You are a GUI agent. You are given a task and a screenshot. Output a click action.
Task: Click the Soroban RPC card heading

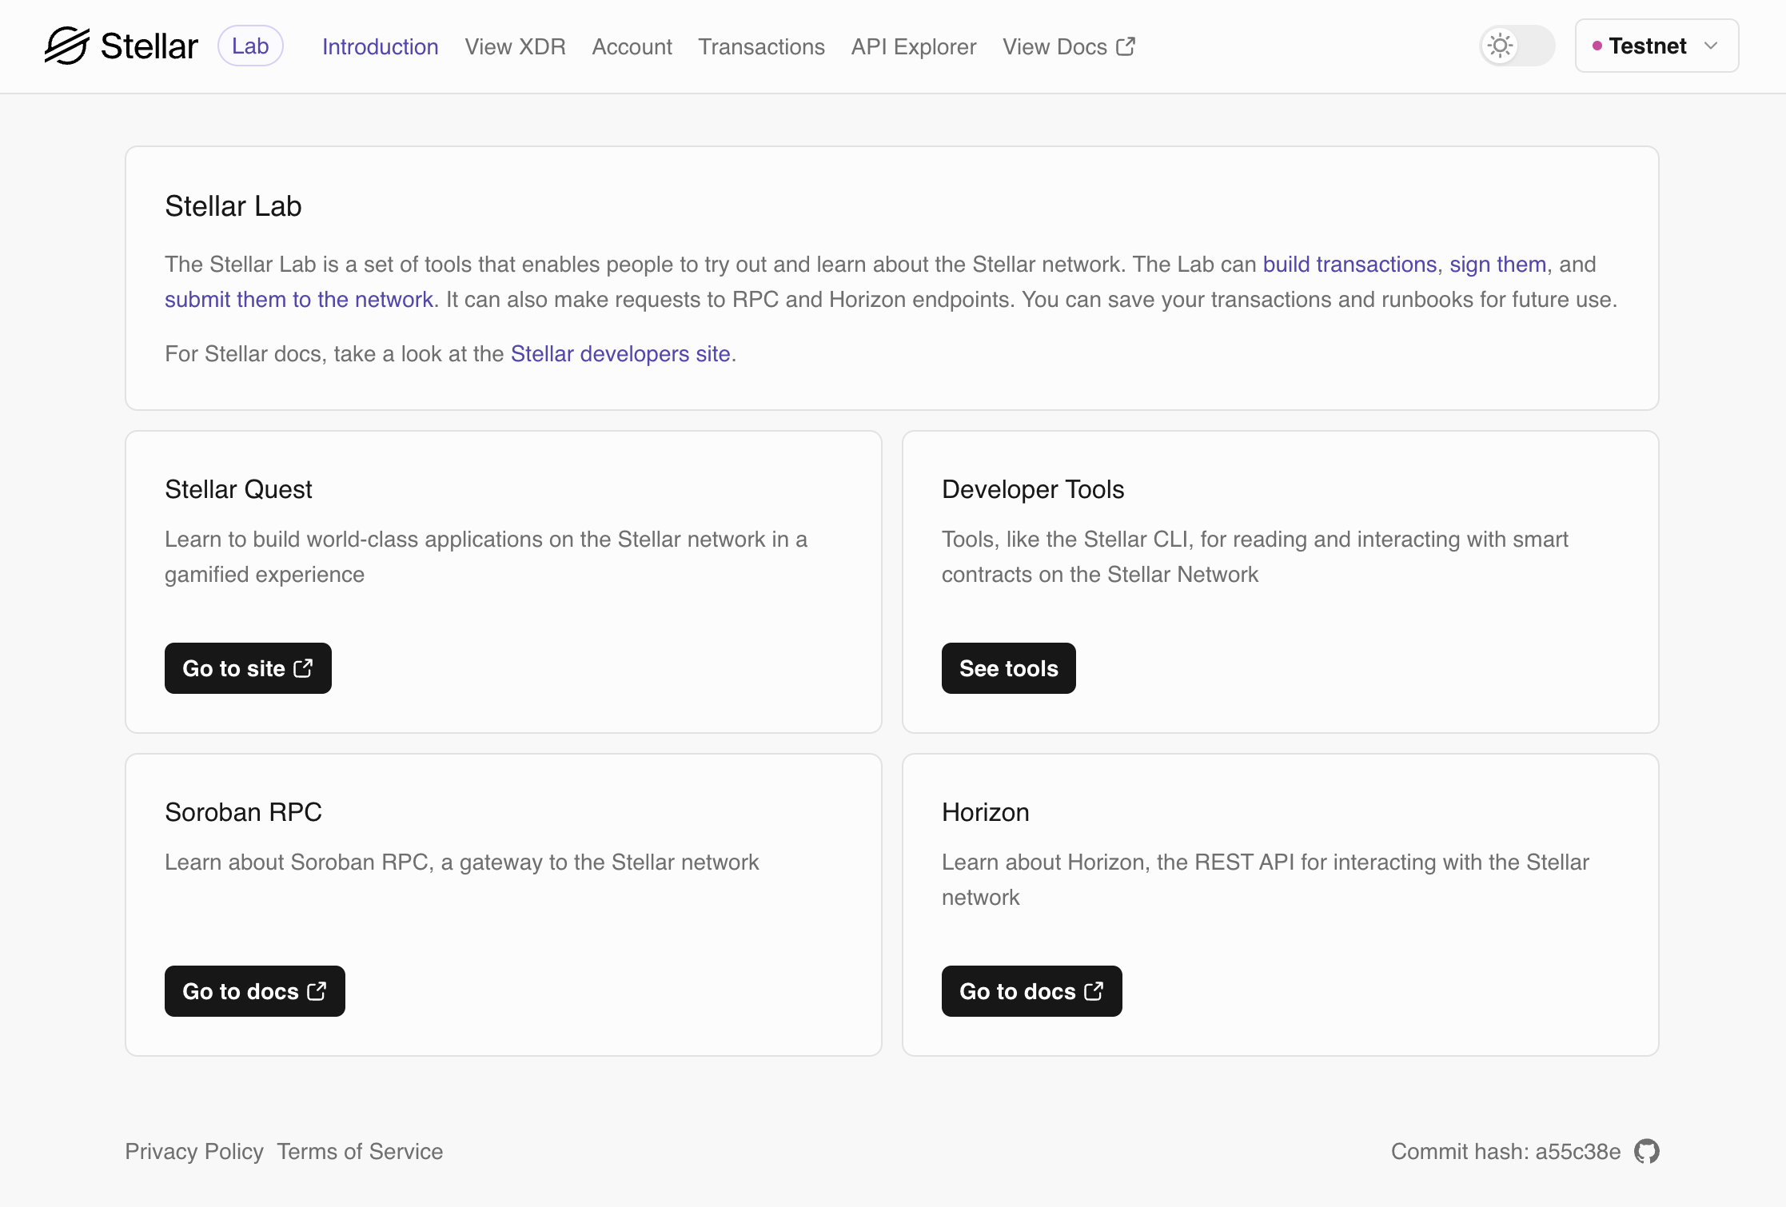pyautogui.click(x=243, y=812)
